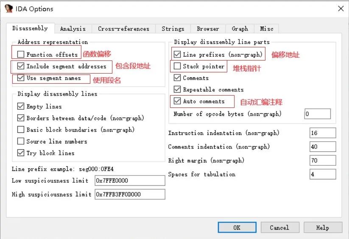Toggle Try block lines checkbox
The width and height of the screenshot is (349, 239).
[21, 153]
